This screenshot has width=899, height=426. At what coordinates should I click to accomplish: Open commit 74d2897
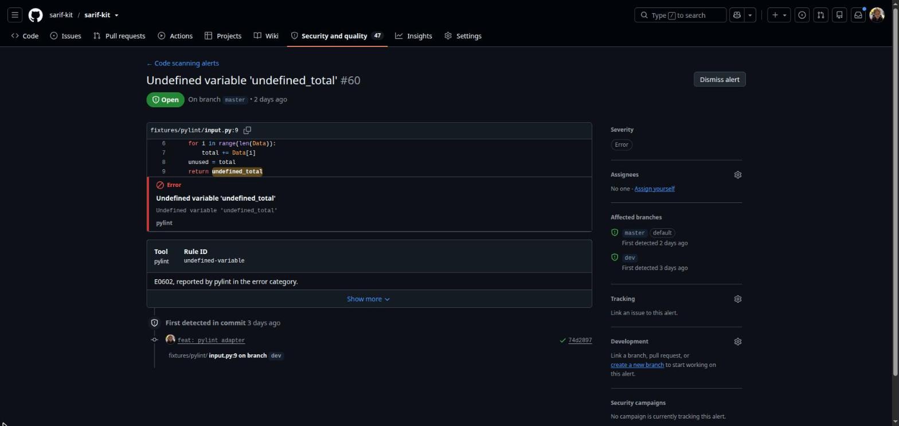(580, 340)
